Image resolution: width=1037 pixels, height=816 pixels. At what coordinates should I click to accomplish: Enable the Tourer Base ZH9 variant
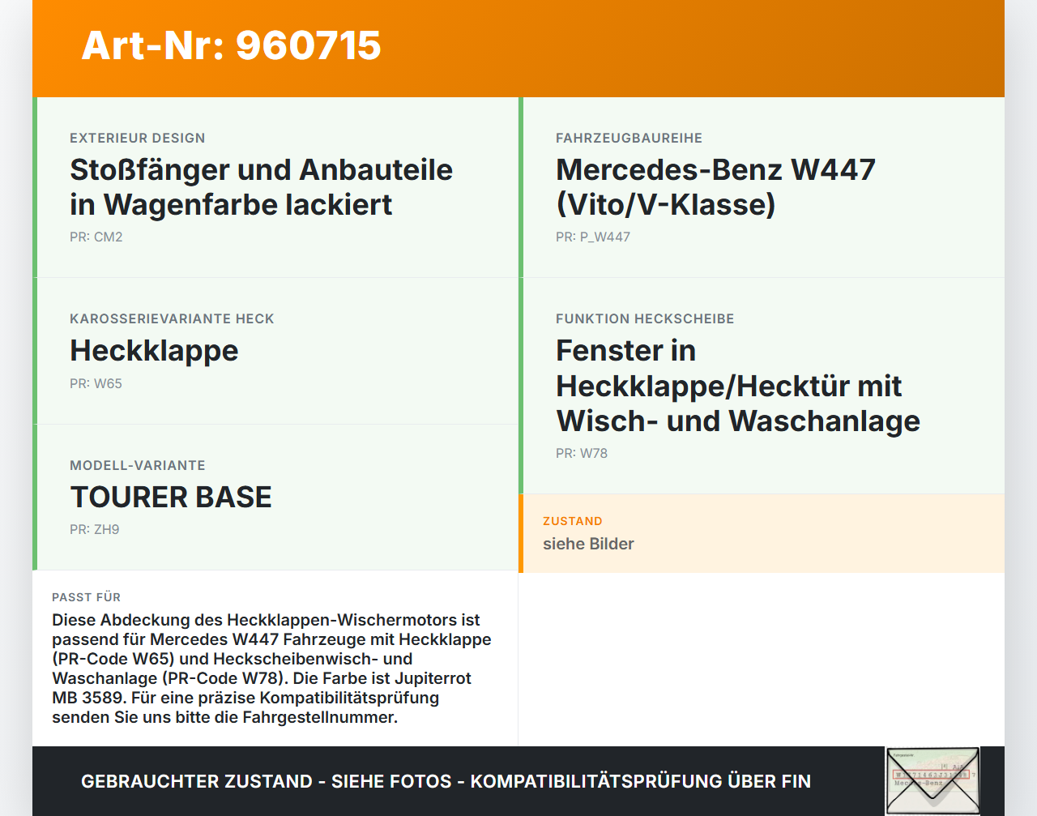point(275,497)
